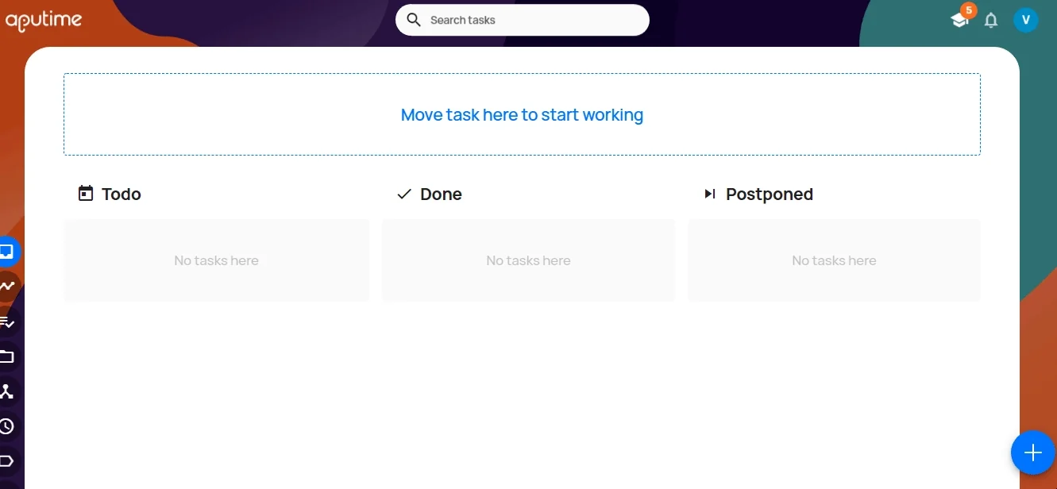Open the projects folder sidebar icon
Image resolution: width=1057 pixels, height=489 pixels.
[7, 356]
